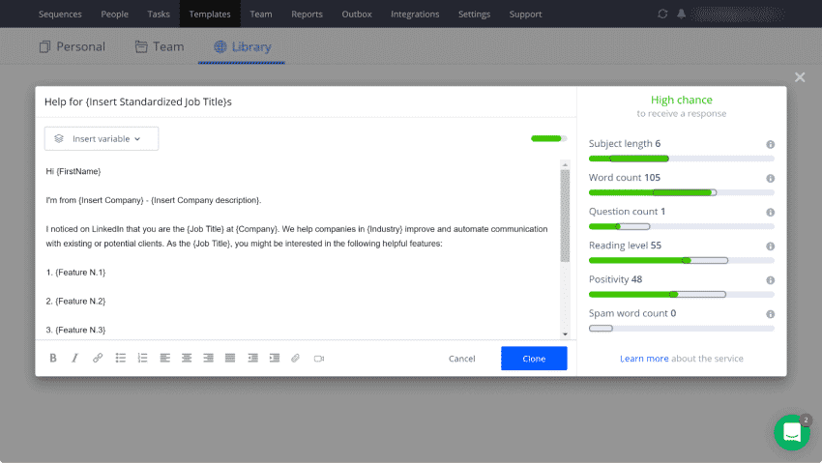Click the 'Hi {FirstName}' line
The width and height of the screenshot is (822, 463).
pyautogui.click(x=73, y=171)
